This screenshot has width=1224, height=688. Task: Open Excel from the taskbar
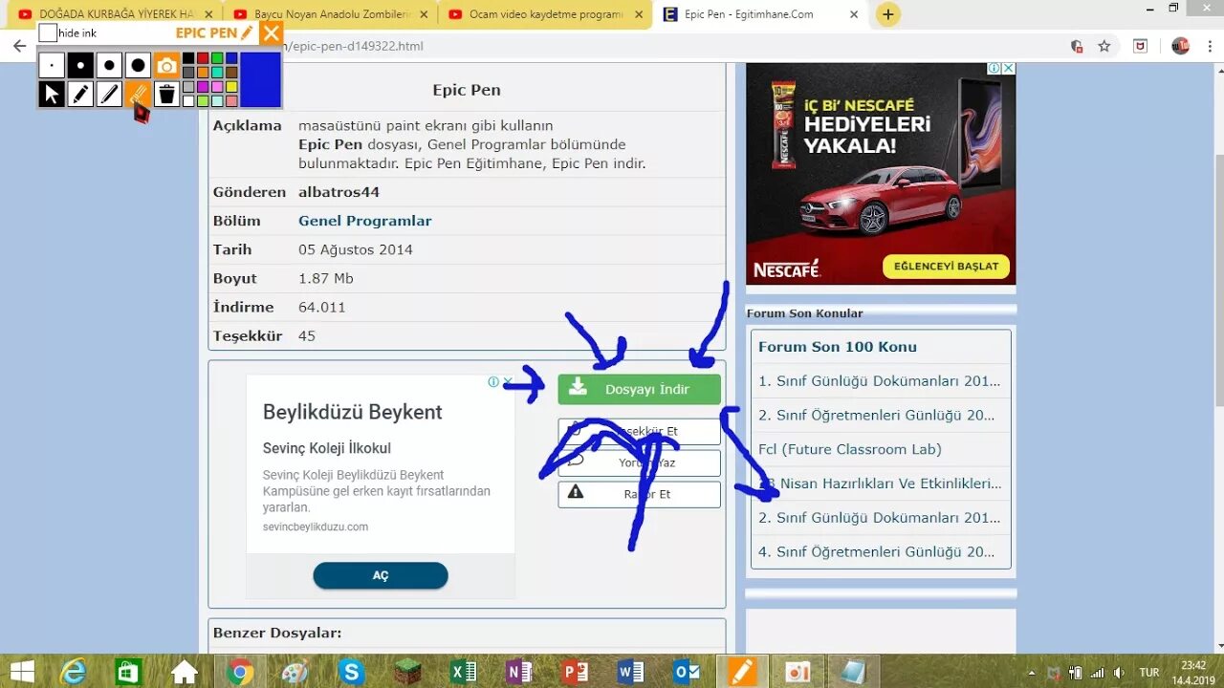[463, 672]
